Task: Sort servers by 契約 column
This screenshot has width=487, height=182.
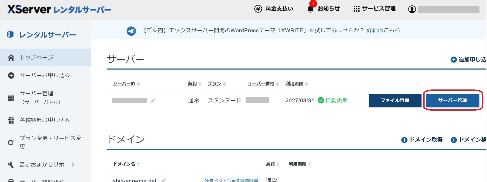Action: click(195, 84)
